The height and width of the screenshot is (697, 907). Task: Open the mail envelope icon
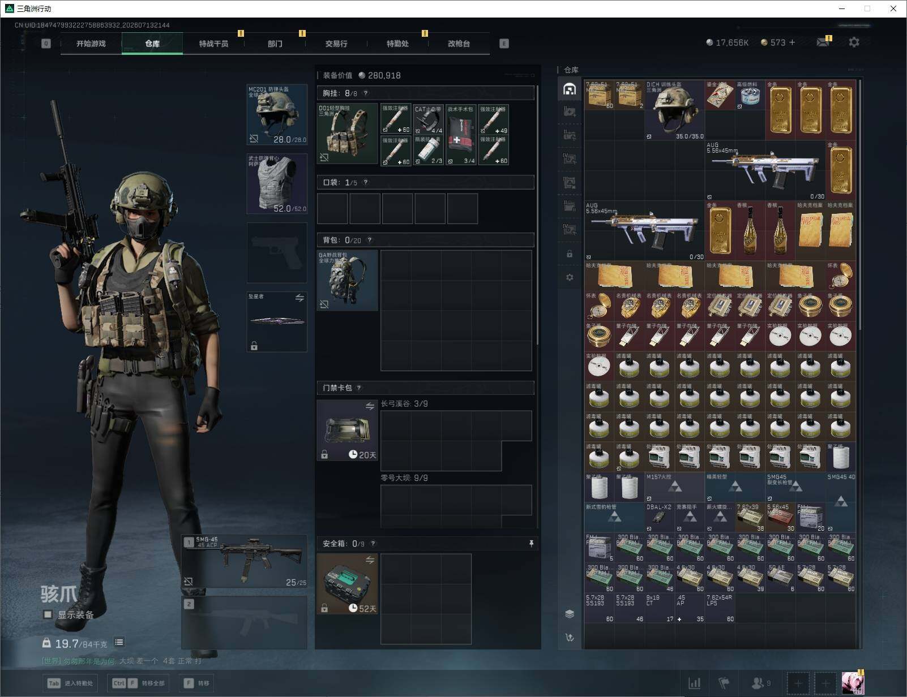click(823, 42)
